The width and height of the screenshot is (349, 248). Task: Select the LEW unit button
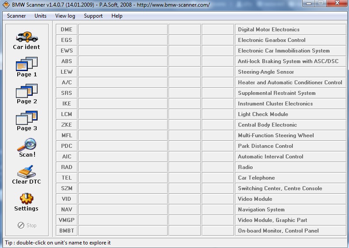coord(66,72)
